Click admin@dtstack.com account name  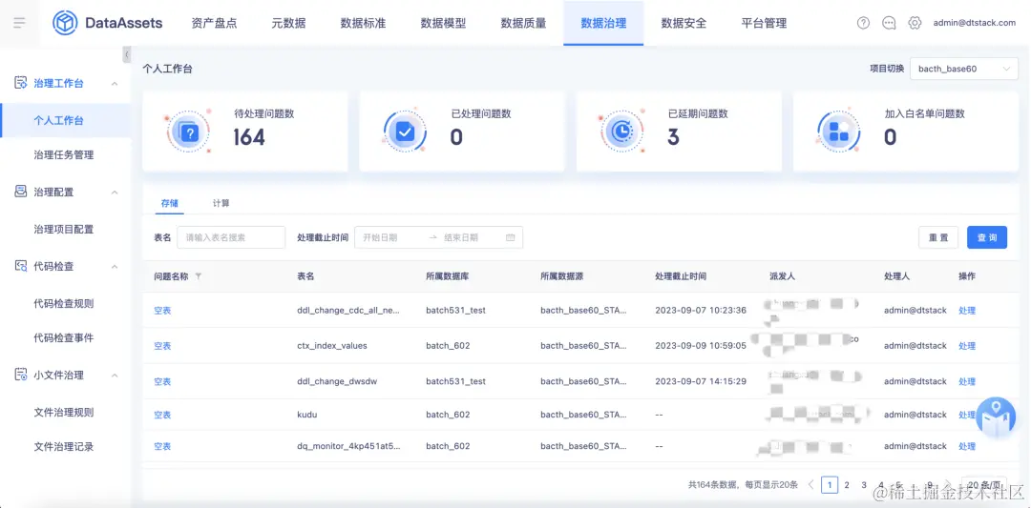pos(975,23)
